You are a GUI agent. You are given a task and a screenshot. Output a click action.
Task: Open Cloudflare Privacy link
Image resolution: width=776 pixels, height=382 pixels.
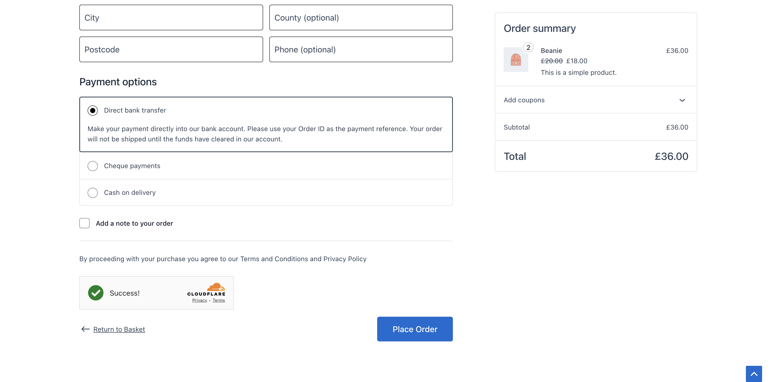coord(200,300)
